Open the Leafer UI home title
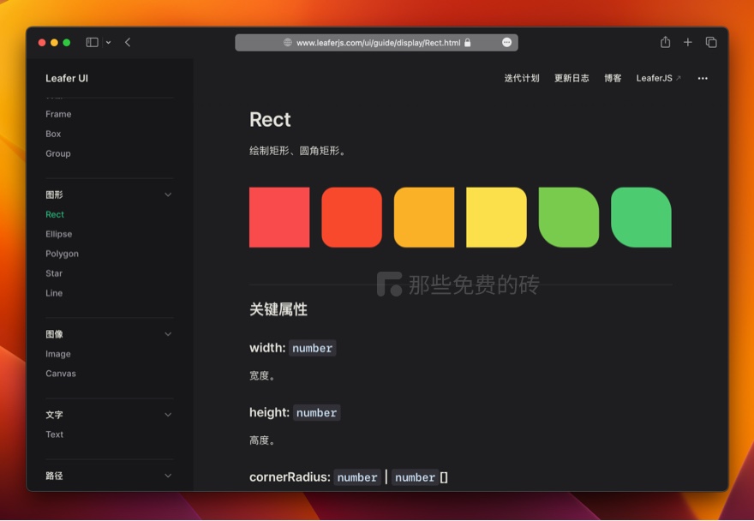 coord(67,79)
